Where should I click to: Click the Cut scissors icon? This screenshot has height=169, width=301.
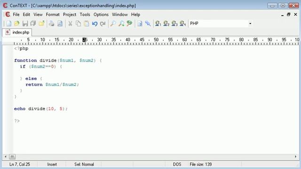coord(70,23)
